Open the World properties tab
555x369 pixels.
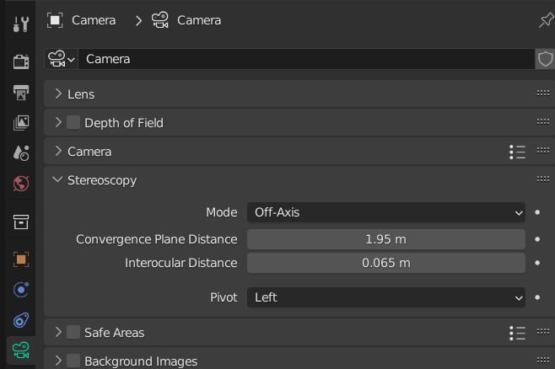click(x=21, y=183)
